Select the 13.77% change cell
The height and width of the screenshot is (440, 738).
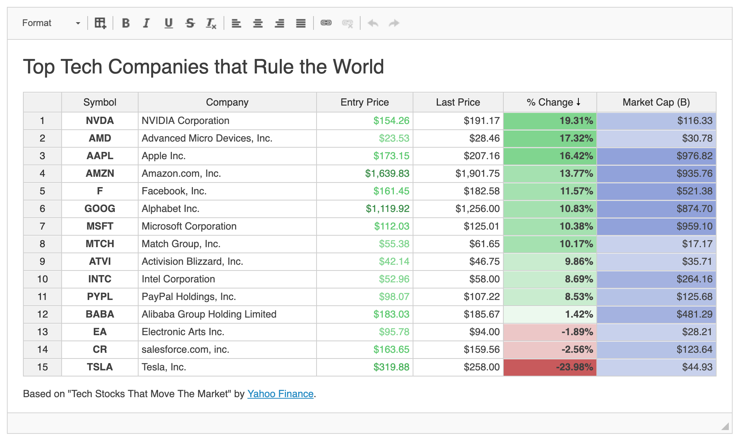click(x=550, y=173)
